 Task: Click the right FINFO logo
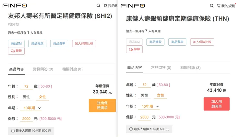click(x=133, y=6)
